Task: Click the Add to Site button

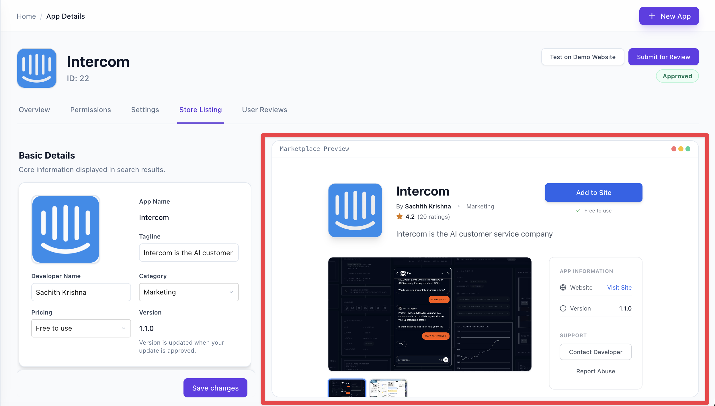Action: pos(593,192)
